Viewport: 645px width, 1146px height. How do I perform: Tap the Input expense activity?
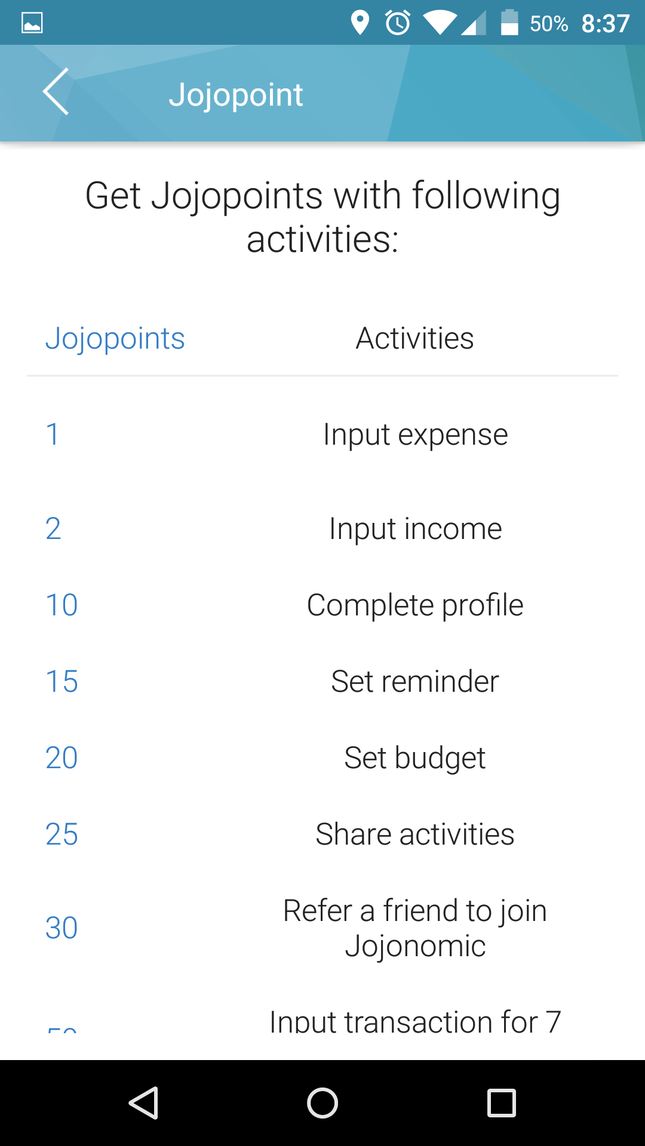click(x=415, y=435)
